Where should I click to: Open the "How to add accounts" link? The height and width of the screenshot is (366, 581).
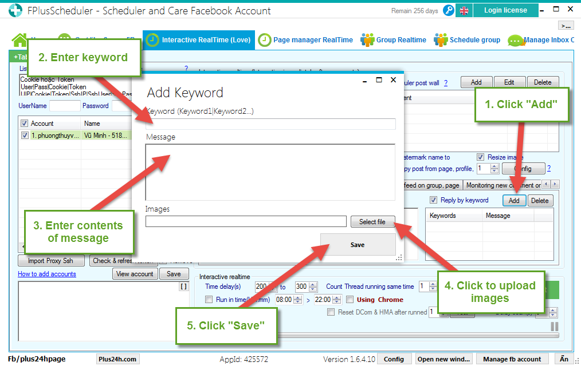(47, 274)
